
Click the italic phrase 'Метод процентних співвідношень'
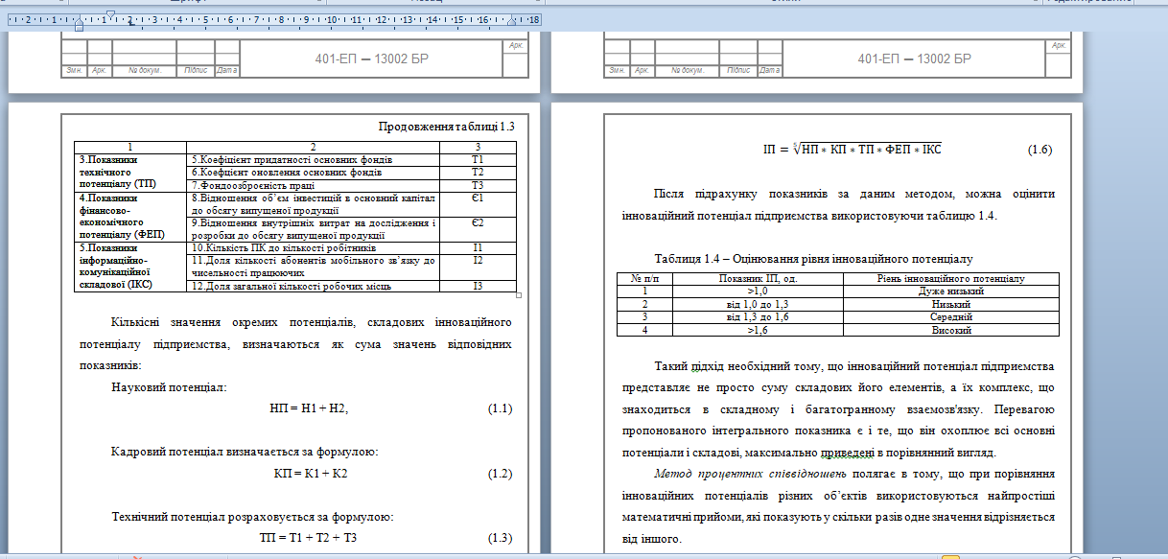pos(750,474)
